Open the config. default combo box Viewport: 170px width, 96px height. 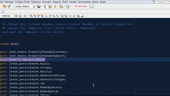(25, 6)
